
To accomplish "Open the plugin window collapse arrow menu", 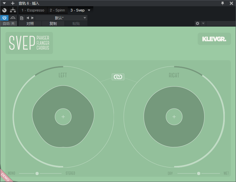I will coord(4,3).
